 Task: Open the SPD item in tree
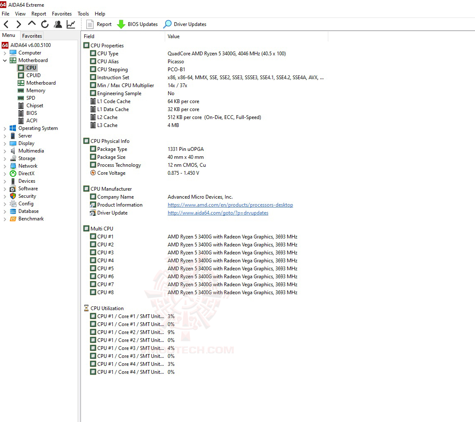pyautogui.click(x=26, y=98)
